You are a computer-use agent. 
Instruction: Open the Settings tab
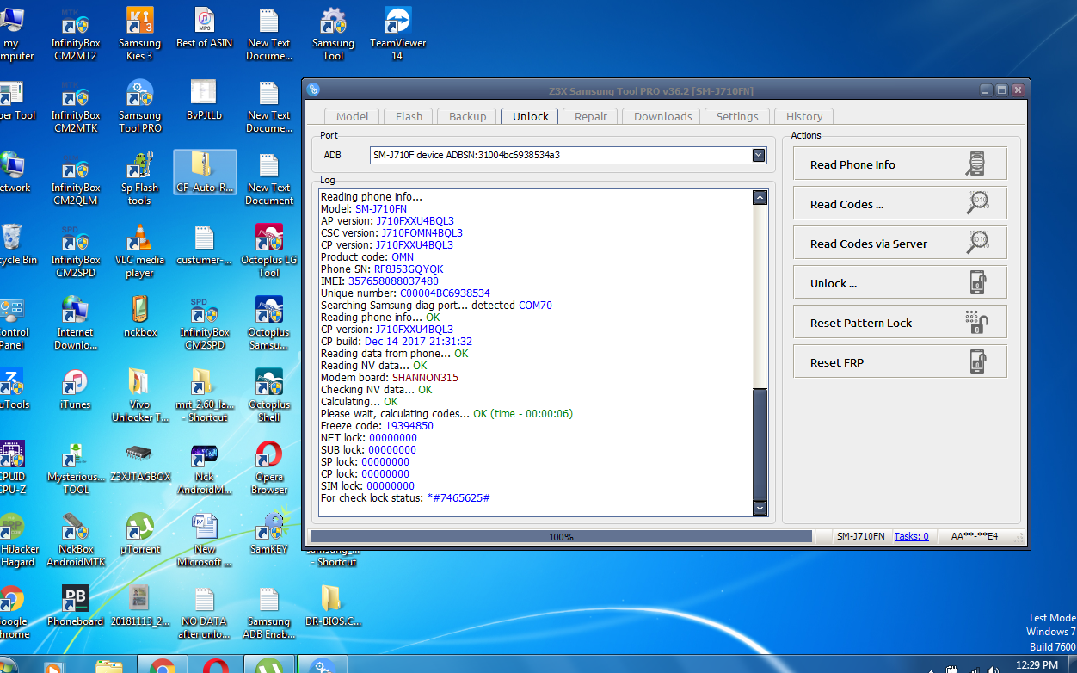coord(738,116)
